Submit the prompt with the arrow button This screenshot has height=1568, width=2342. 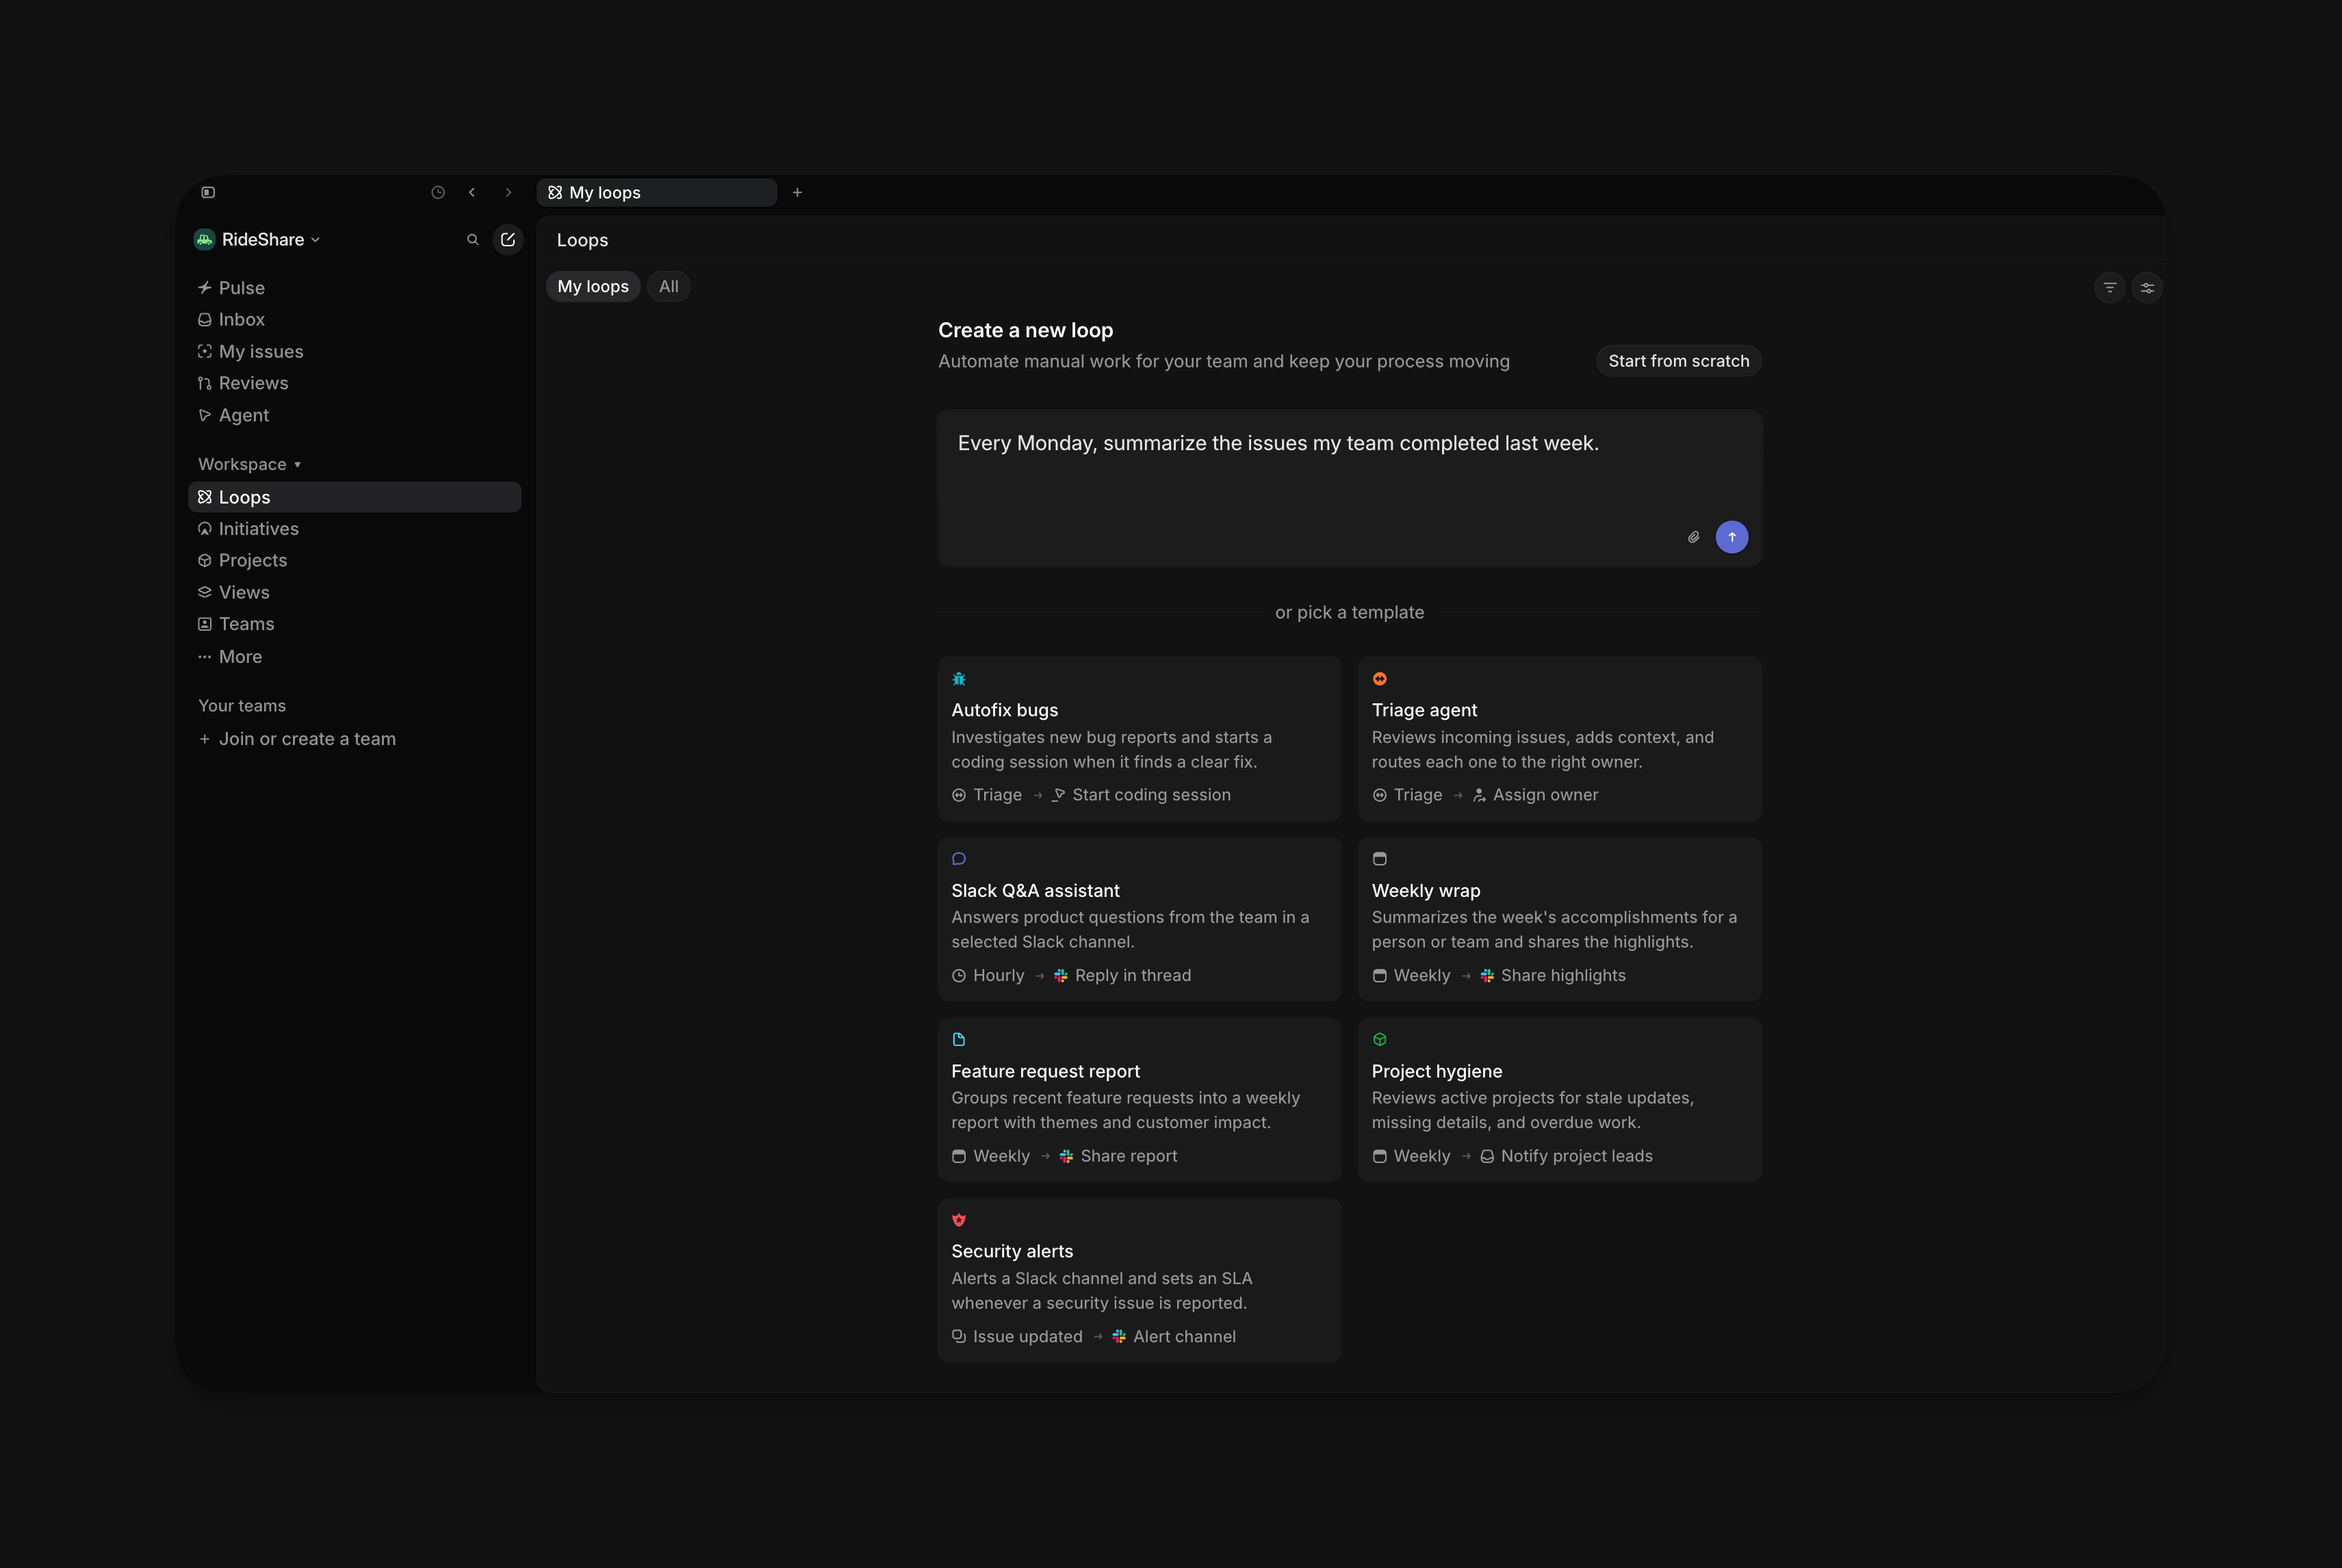(1732, 537)
